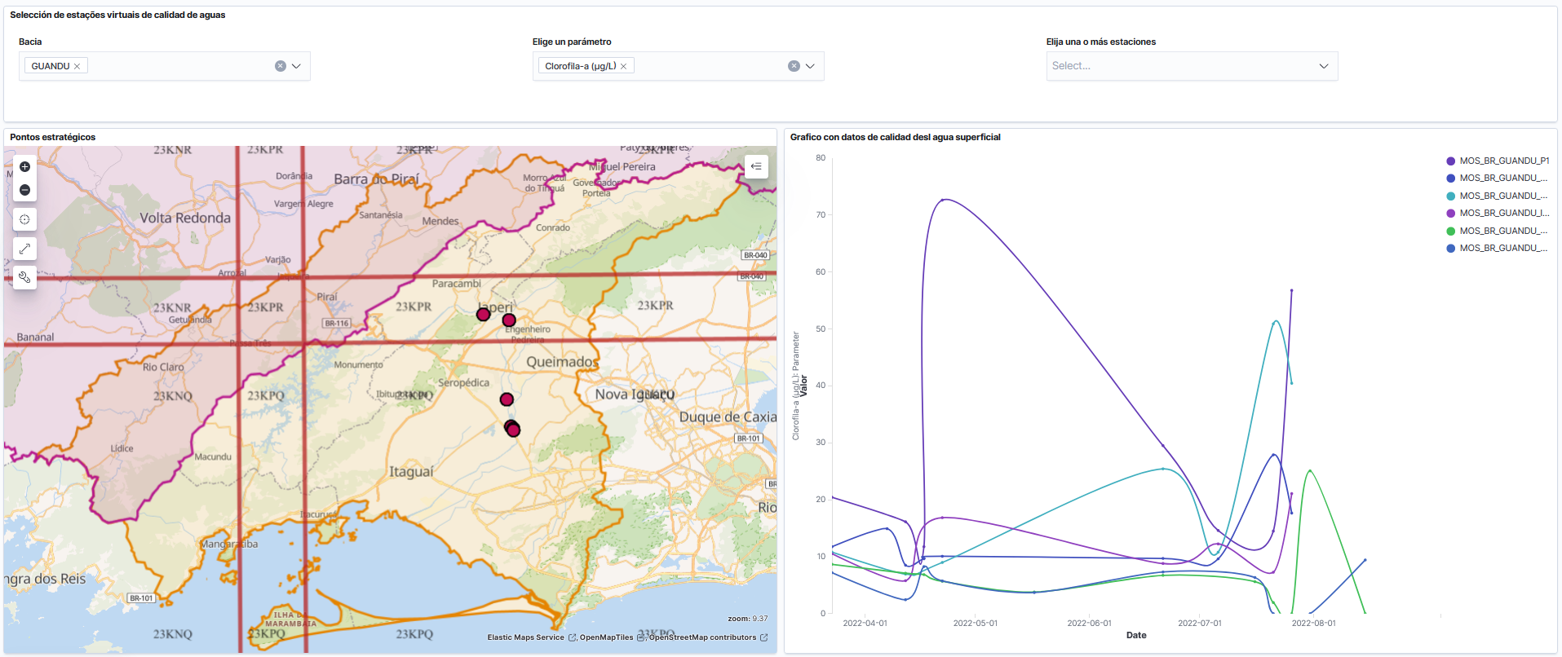Toggle the green legend series
Image resolution: width=1562 pixels, height=657 pixels.
[x=1502, y=231]
